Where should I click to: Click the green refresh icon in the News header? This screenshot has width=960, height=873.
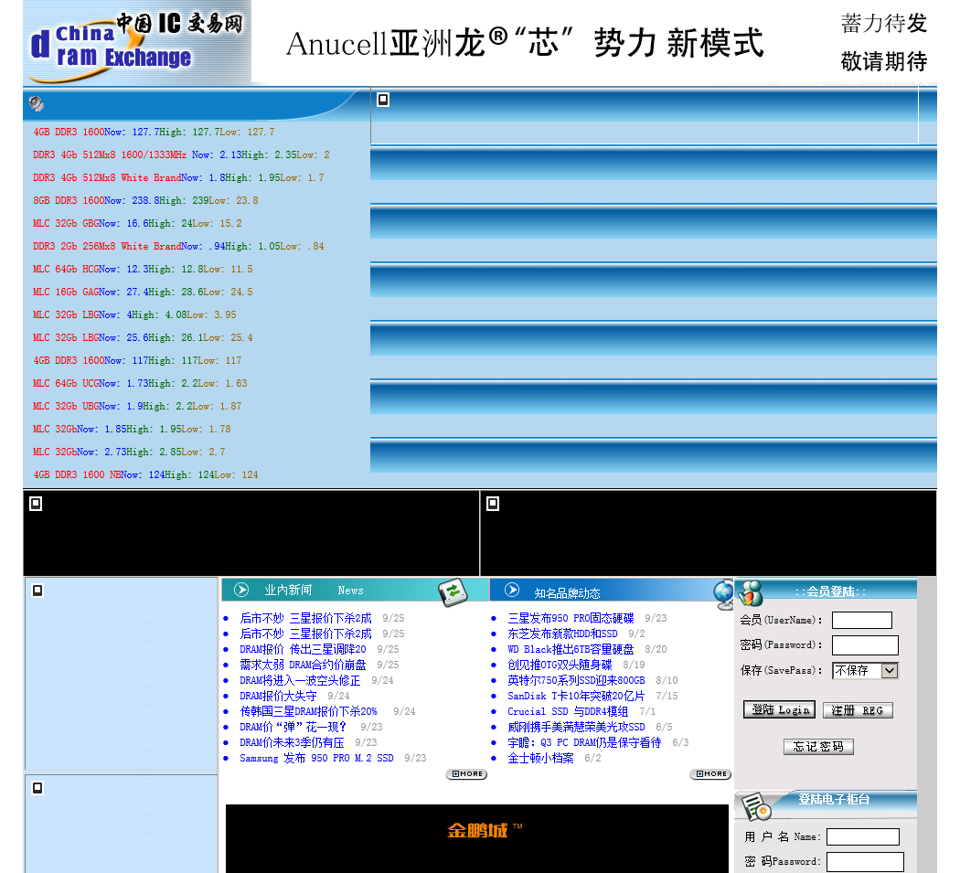point(453,592)
